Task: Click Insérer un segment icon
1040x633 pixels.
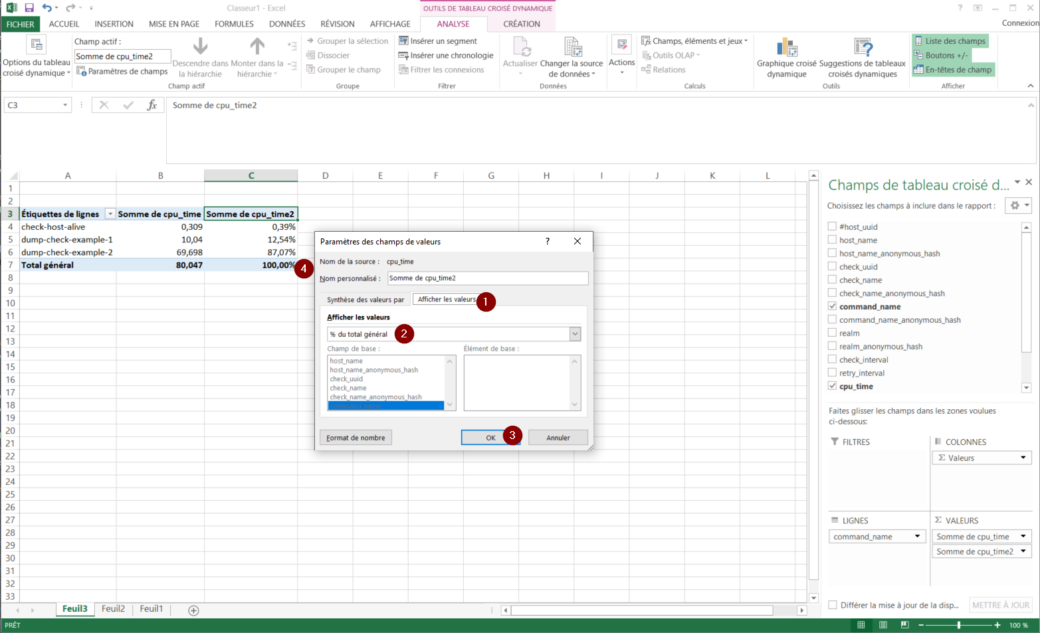Action: [x=403, y=41]
